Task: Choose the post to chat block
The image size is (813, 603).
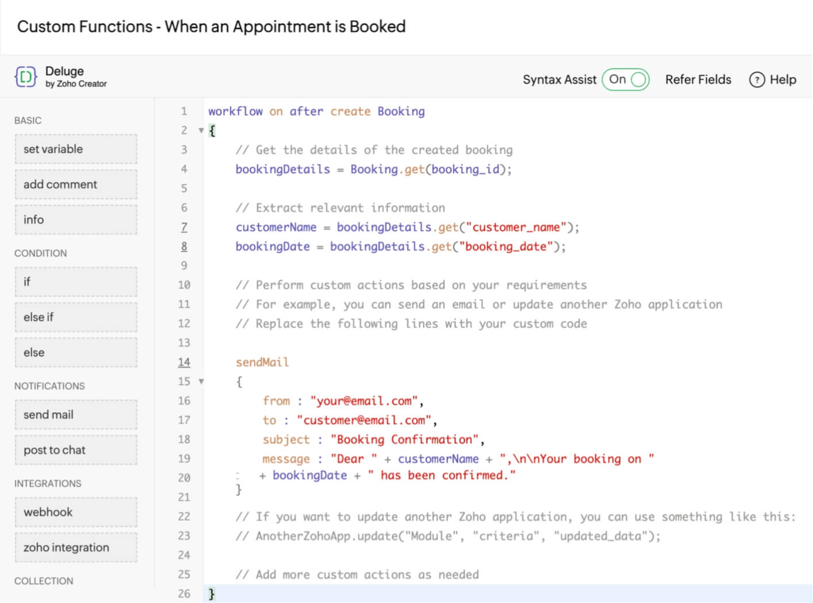Action: (x=76, y=450)
